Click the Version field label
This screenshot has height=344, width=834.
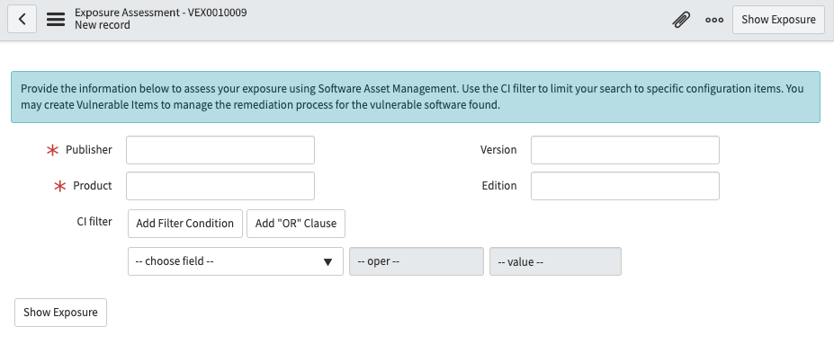[498, 150]
